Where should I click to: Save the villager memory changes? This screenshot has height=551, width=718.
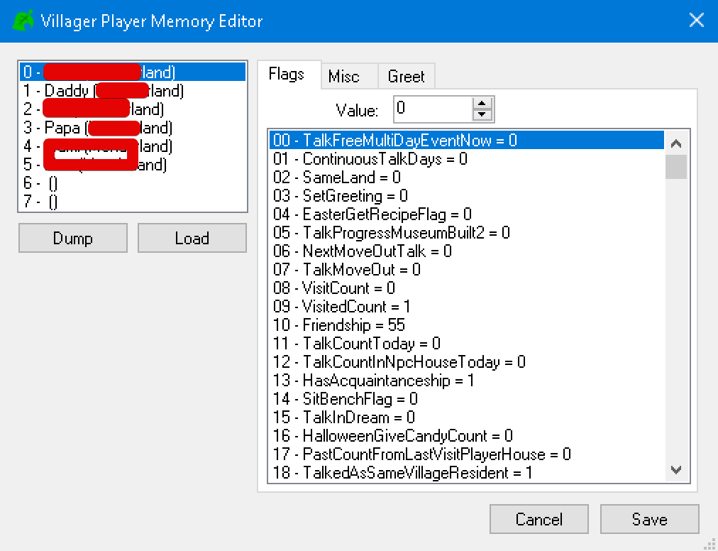tap(649, 519)
